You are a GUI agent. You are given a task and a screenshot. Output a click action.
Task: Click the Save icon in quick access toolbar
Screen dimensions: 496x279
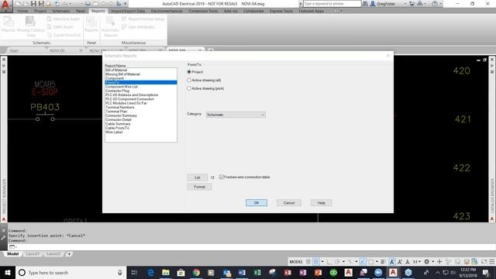tap(33, 4)
